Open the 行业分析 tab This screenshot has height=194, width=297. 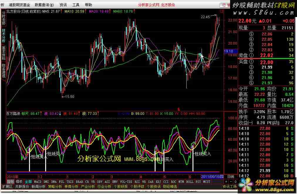tap(104, 187)
